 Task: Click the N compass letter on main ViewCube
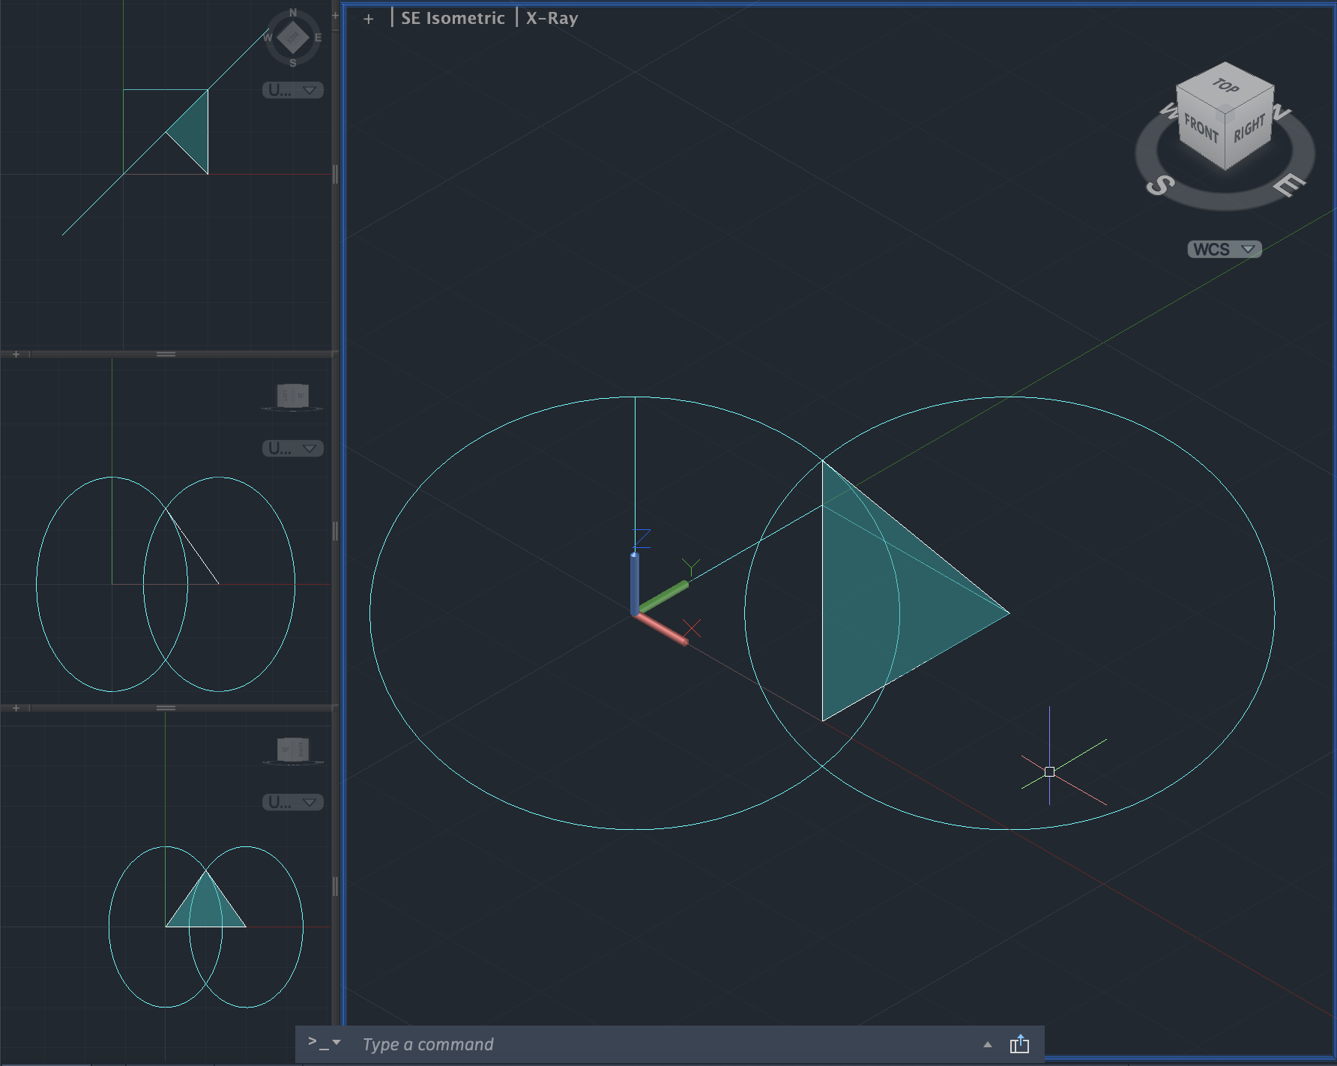click(x=1282, y=112)
